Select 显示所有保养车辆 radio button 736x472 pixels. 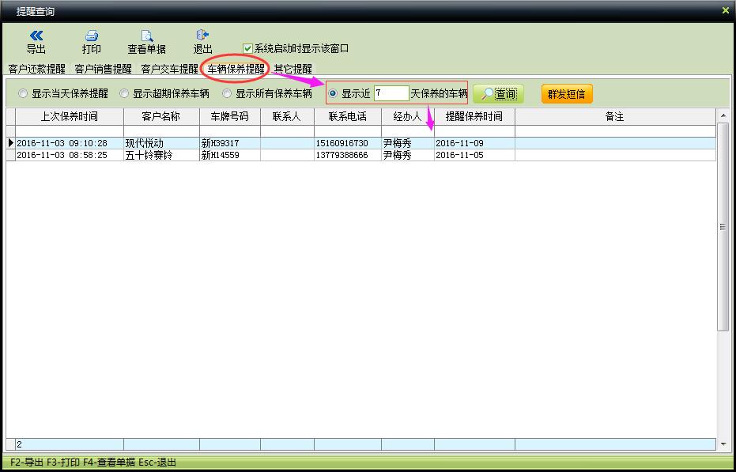coord(227,93)
